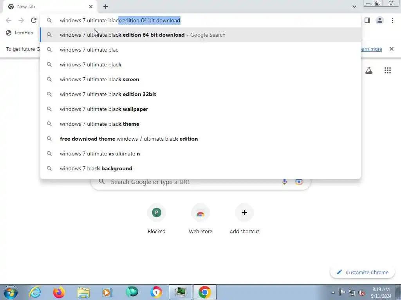Switch to the green-screen monitor taskbar app
Viewport: 401px width, 300px height.
click(180, 292)
